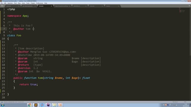Click the '@DateTime' timestamp line
The width and height of the screenshot is (191, 107).
point(44,55)
